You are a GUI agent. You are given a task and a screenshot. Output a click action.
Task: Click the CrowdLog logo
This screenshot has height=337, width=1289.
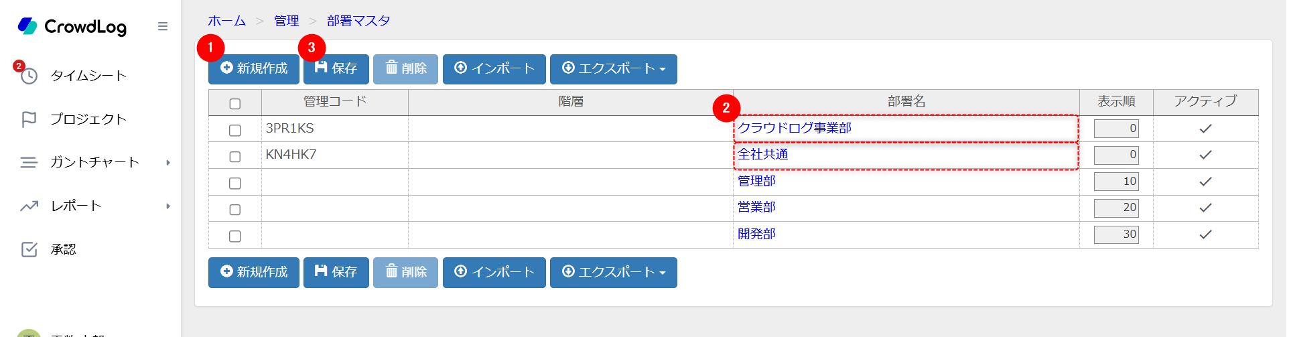(x=72, y=26)
